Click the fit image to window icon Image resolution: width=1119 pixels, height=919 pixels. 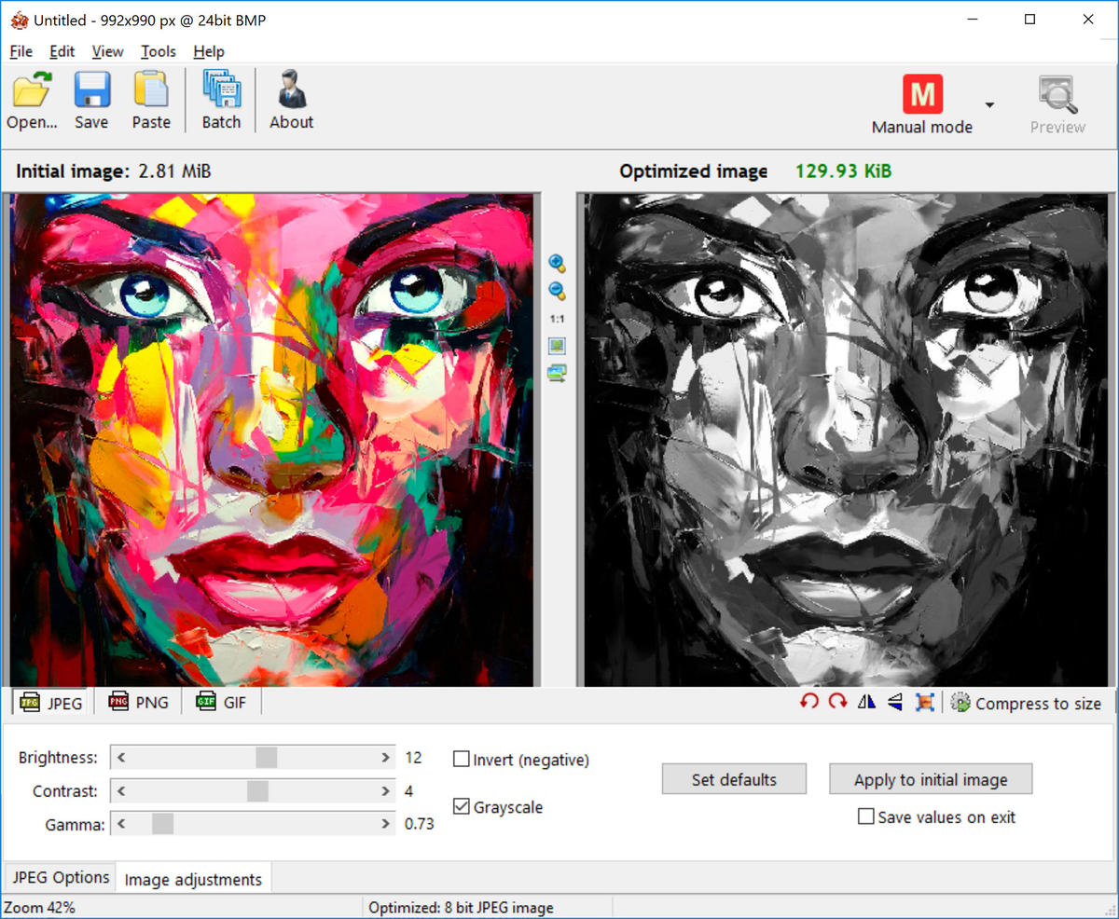(557, 346)
